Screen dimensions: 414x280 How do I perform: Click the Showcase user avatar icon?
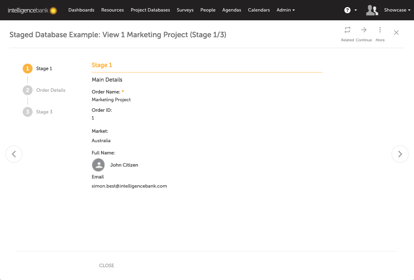(x=372, y=10)
